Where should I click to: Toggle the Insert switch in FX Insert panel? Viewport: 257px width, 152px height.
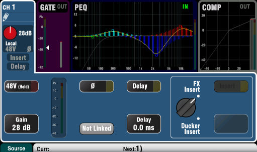pos(231,86)
